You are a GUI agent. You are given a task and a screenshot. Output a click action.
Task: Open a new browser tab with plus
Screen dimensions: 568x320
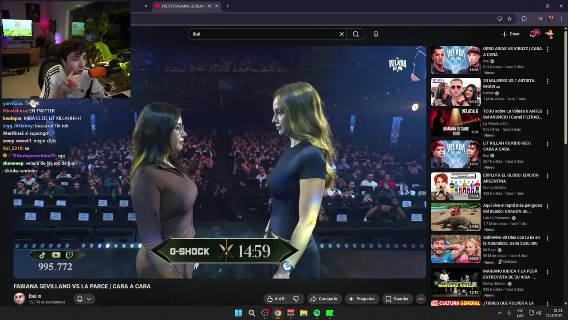click(x=227, y=6)
